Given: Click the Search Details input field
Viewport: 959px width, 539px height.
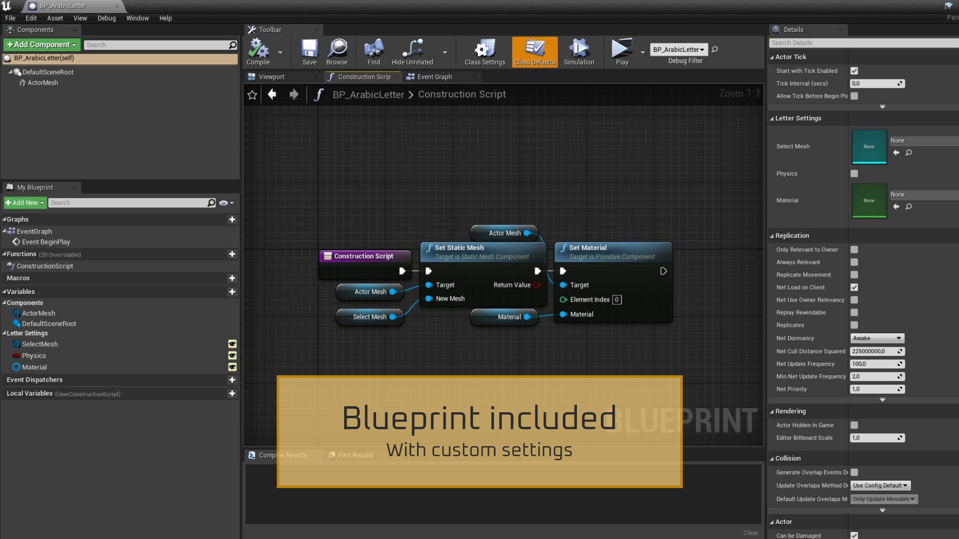Looking at the screenshot, I should pyautogui.click(x=863, y=43).
